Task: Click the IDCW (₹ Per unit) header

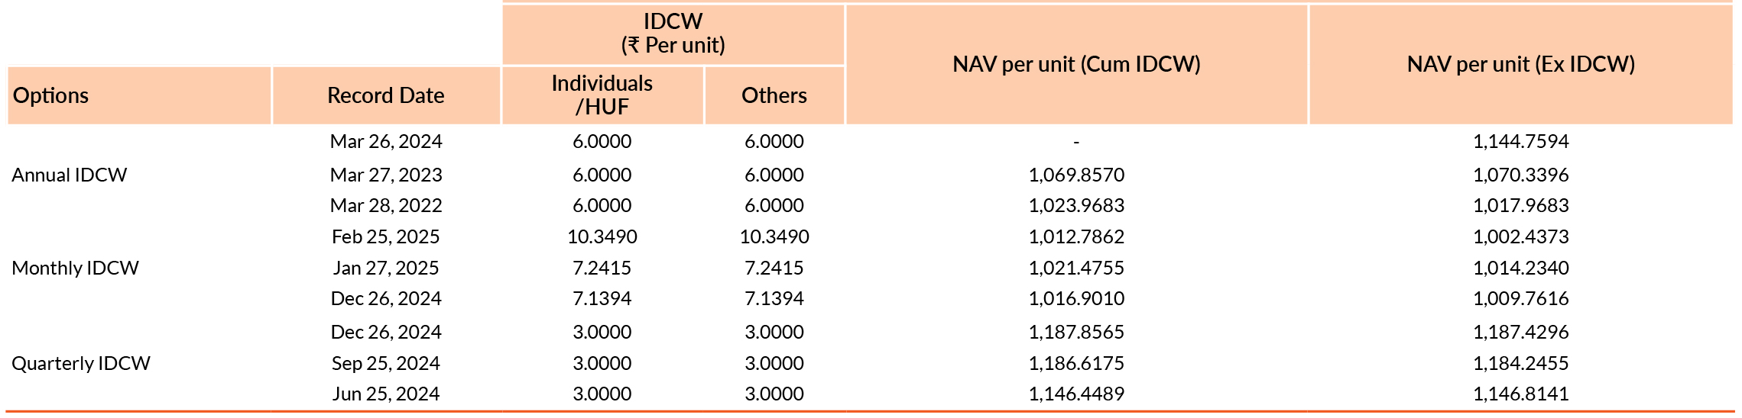Action: (x=673, y=34)
